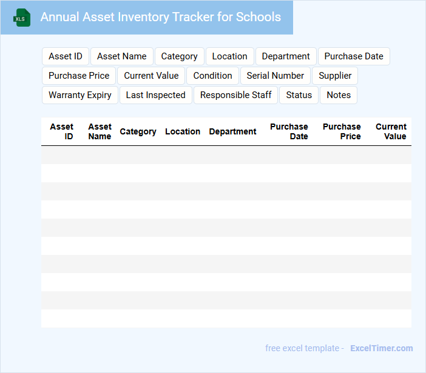Select the Purchase Date tag
Viewport: 426px width, 373px height.
pyautogui.click(x=354, y=56)
